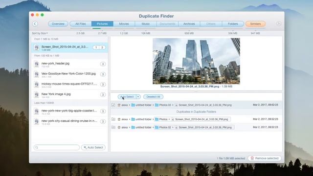313x176 pixels.
Task: Open the Auto Select dropdown arrow
Action: tap(138, 97)
